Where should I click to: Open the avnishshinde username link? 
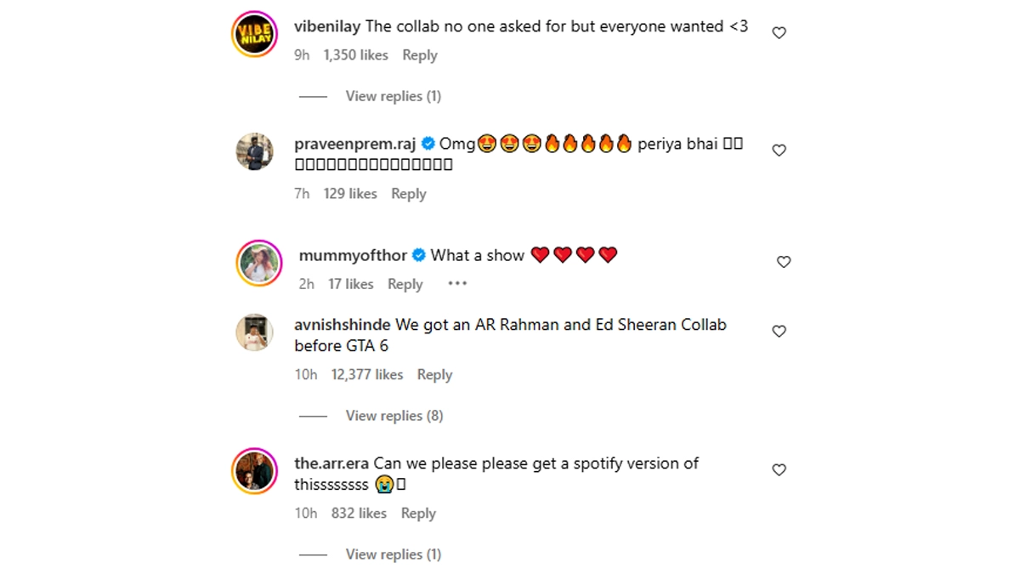click(x=343, y=325)
